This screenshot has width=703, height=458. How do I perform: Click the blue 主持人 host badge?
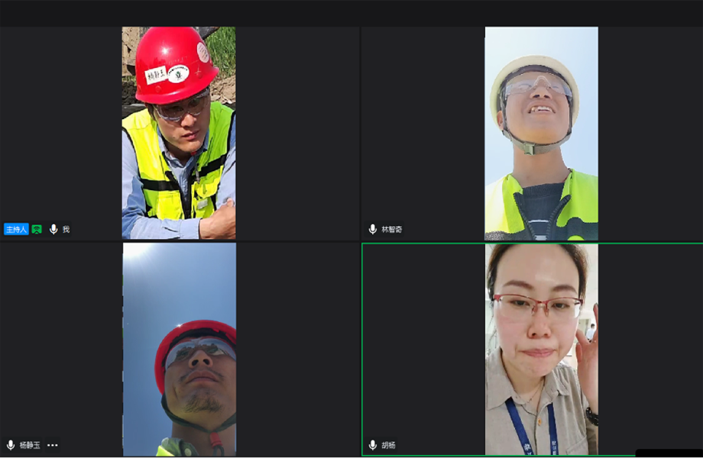click(x=16, y=229)
